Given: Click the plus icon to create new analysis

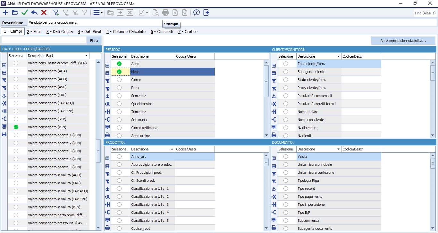Looking at the screenshot, I should (5, 13).
